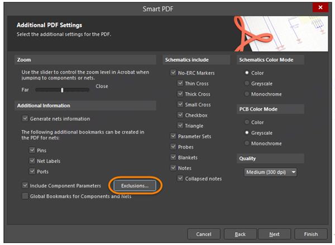
Task: Enable Global Bookmarks for Components and Nets
Action: coord(25,196)
